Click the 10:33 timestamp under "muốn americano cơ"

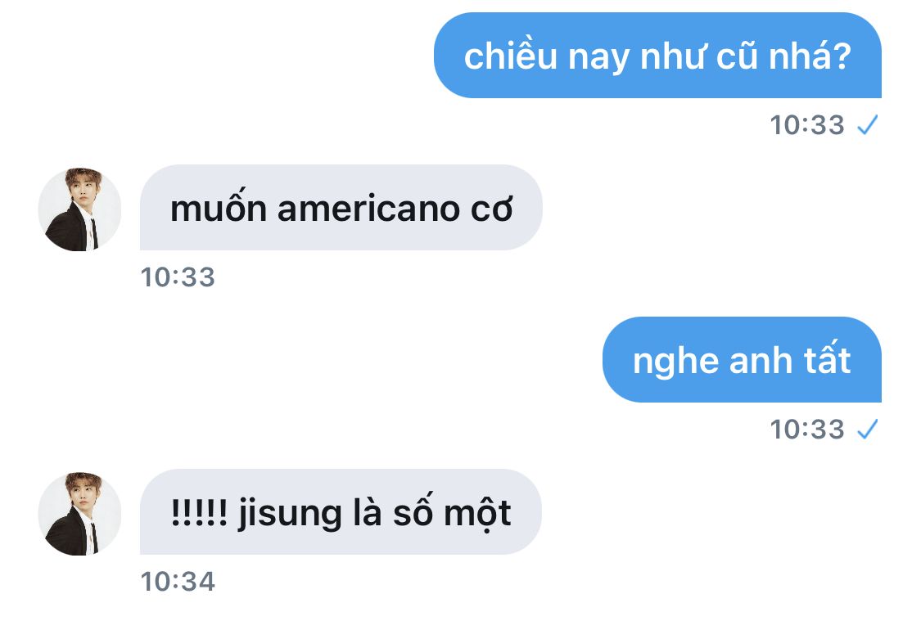[178, 277]
